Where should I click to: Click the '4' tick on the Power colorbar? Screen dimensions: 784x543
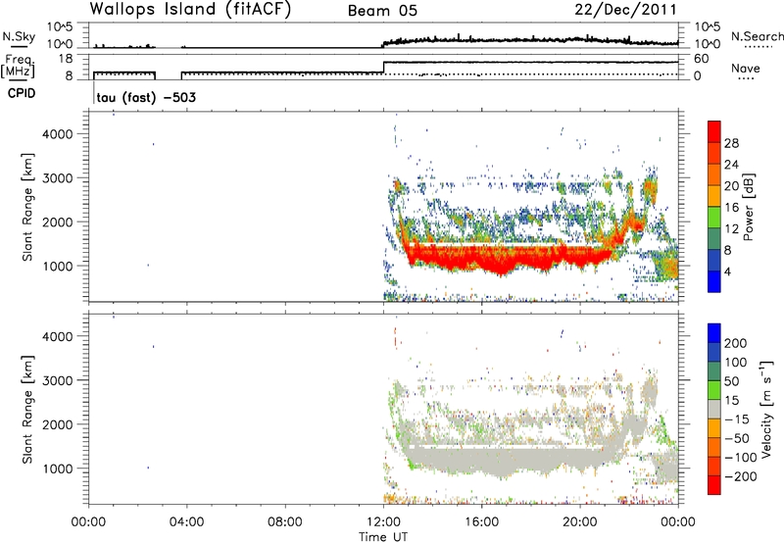coord(727,271)
